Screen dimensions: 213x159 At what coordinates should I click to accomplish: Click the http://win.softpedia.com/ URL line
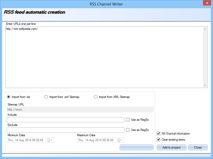pyautogui.click(x=22, y=29)
